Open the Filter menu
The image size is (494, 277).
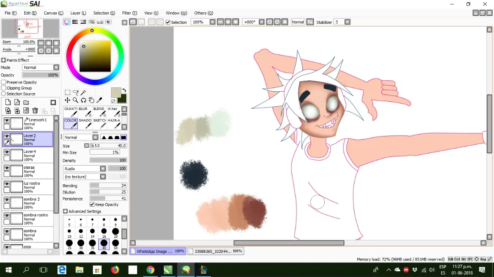click(x=129, y=13)
